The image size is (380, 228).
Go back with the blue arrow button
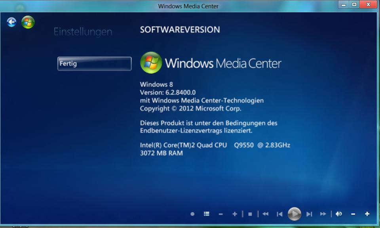(11, 22)
